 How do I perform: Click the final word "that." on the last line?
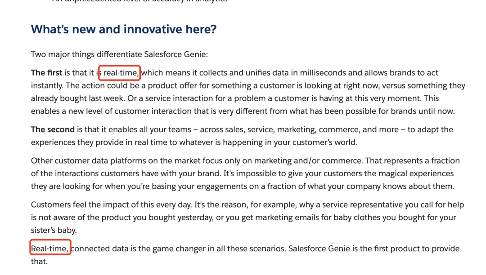point(39,261)
